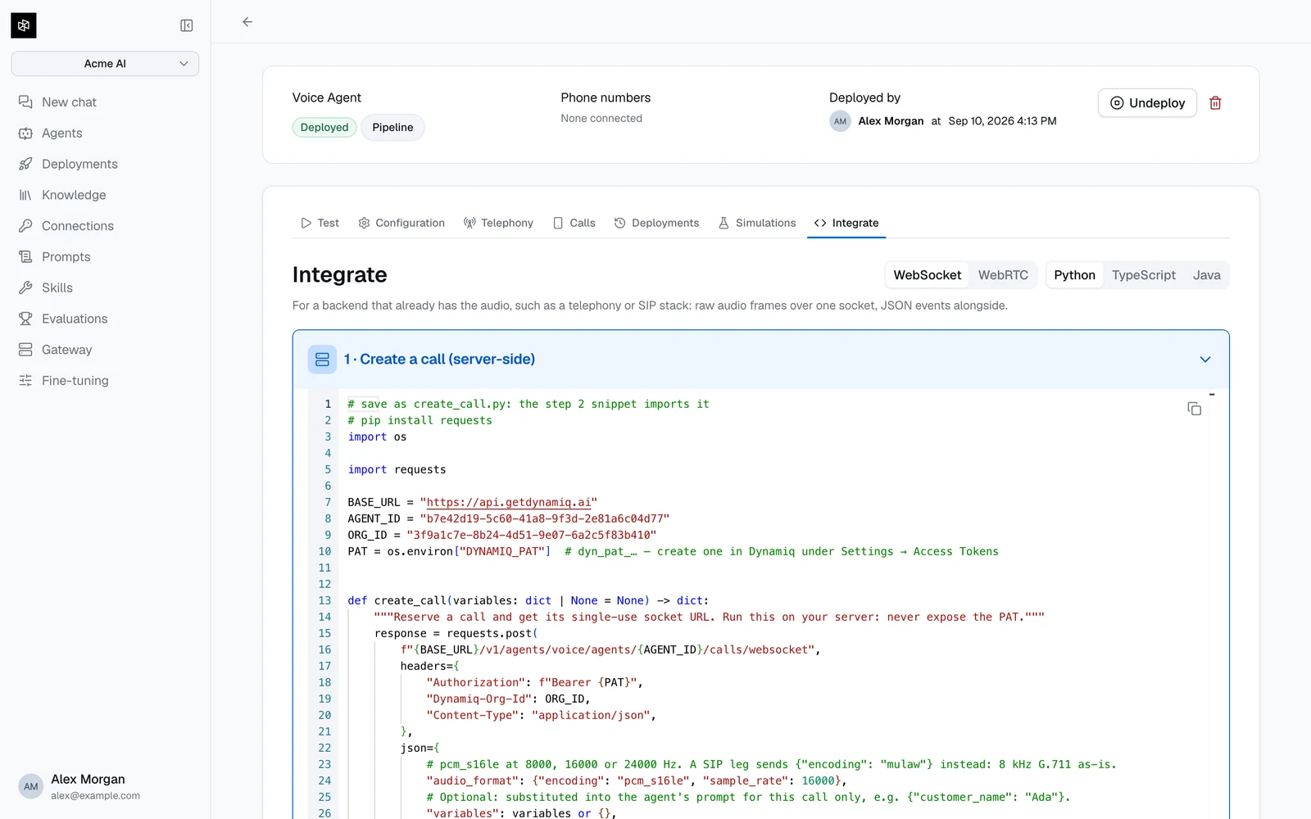Open Prompts in the sidebar

(105, 257)
